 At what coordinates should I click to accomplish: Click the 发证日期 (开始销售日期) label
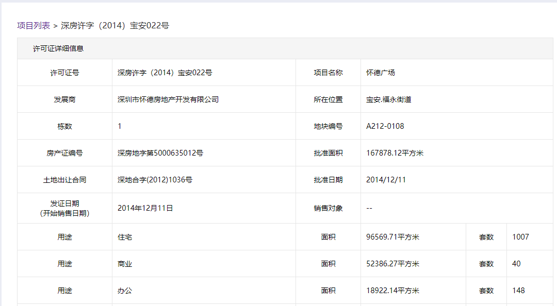(x=64, y=208)
